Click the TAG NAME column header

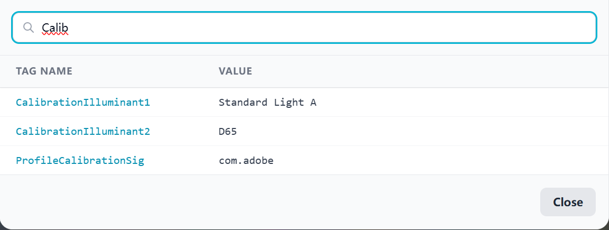44,71
